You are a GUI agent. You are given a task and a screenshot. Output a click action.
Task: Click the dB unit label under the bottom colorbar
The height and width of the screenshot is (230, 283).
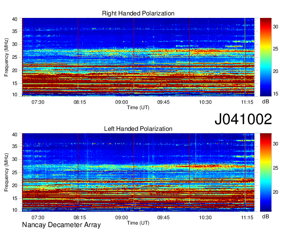coord(266,216)
